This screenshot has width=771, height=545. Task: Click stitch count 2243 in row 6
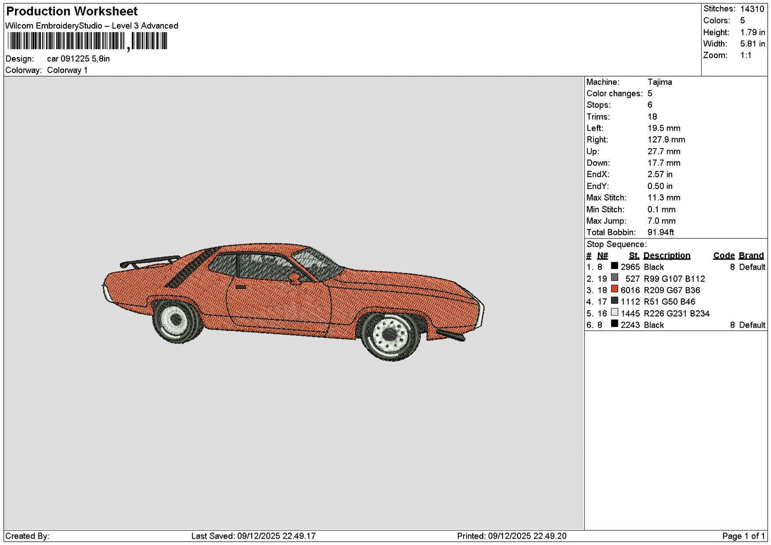pos(630,325)
